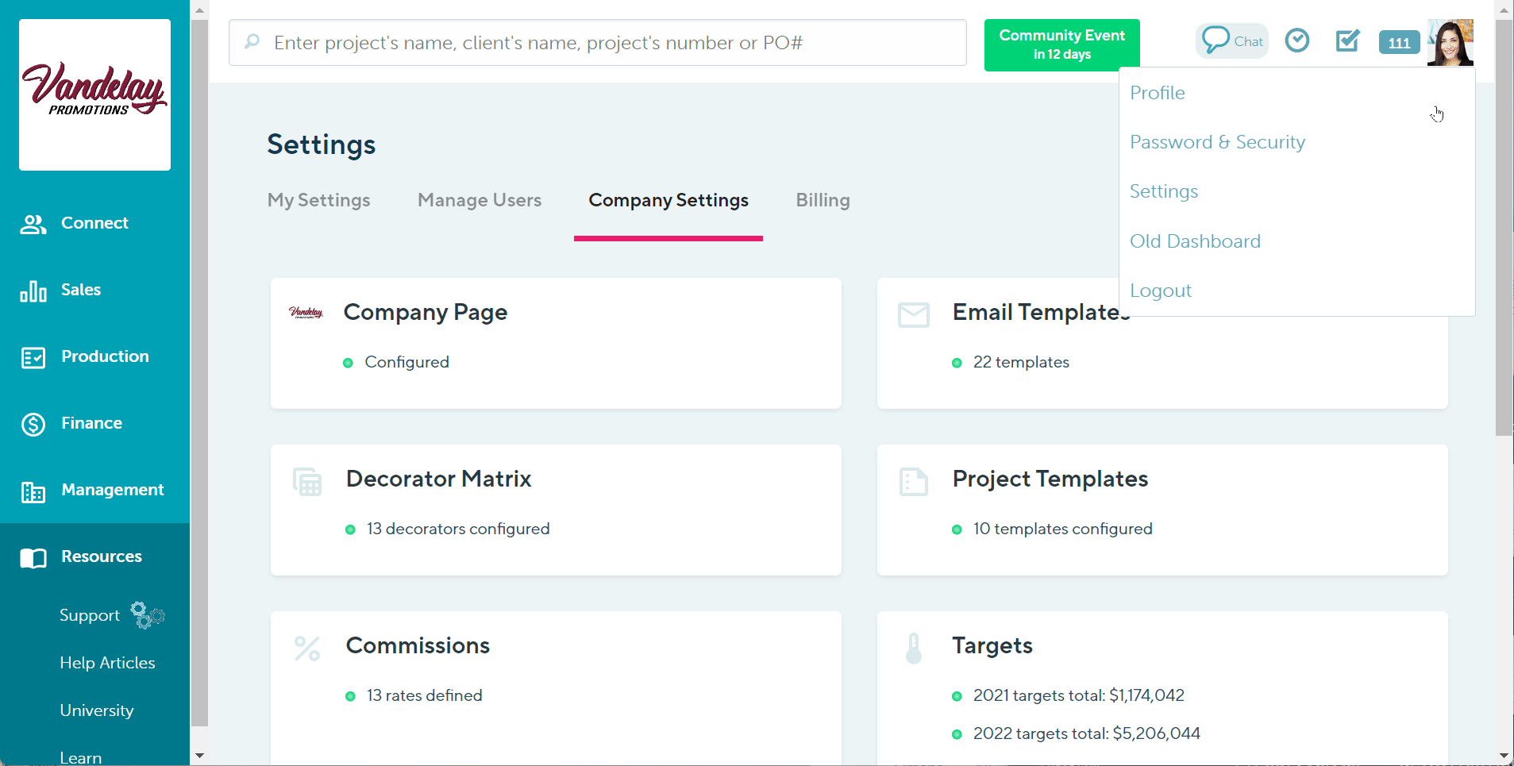Select Password & Security from the menu
This screenshot has height=766, width=1514.
[x=1217, y=142]
